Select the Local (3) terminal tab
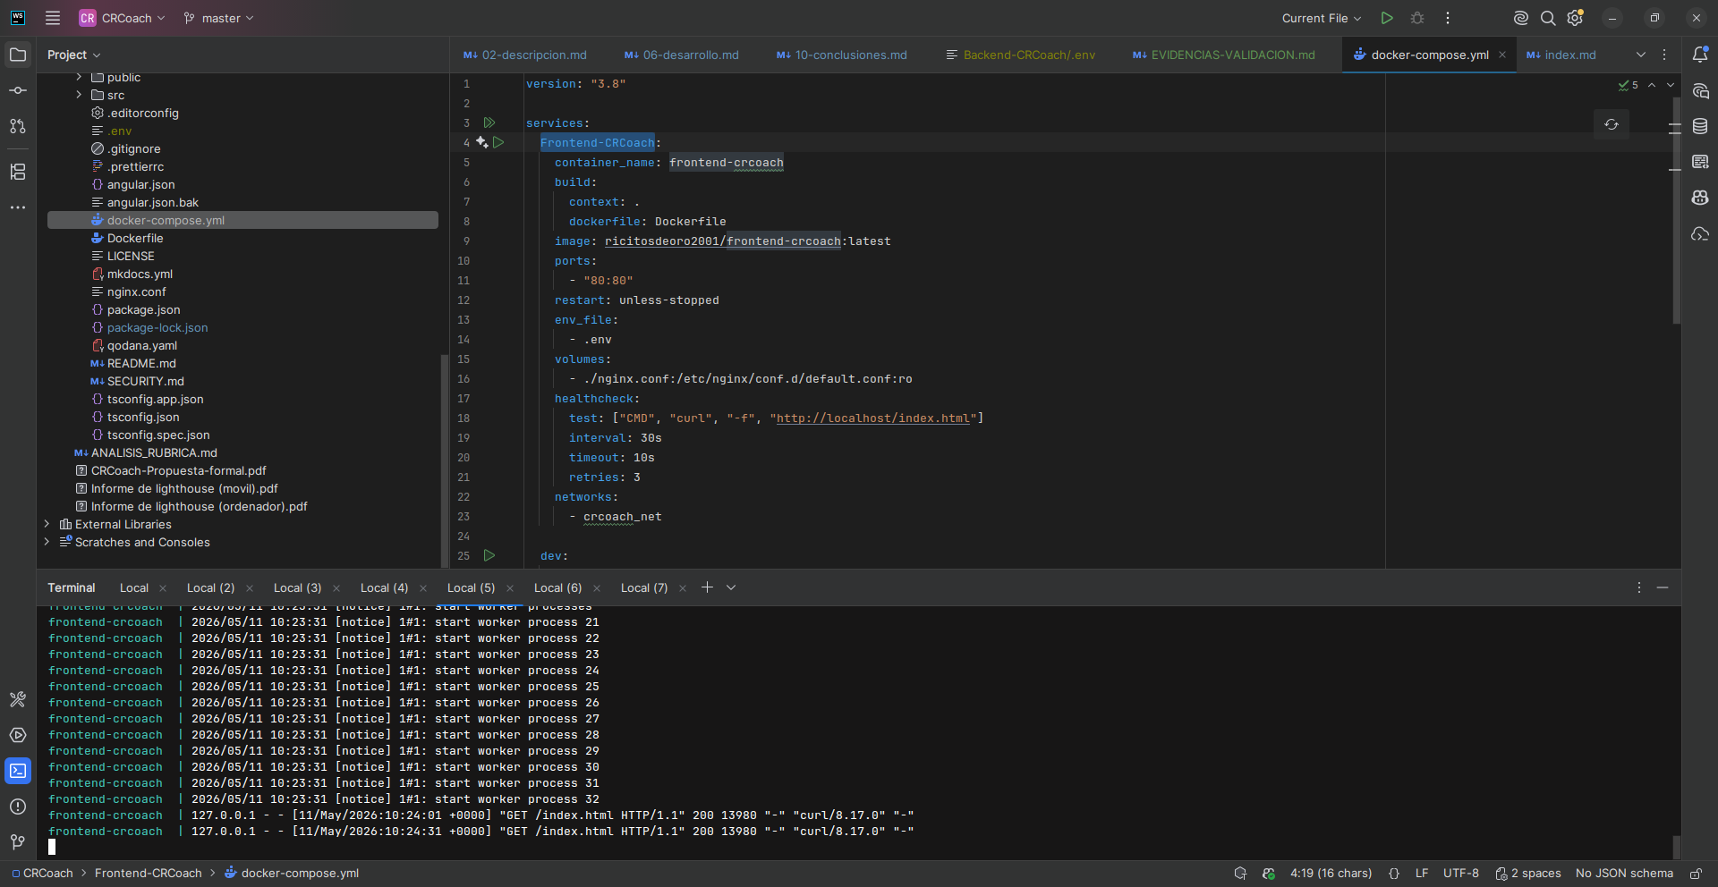The image size is (1718, 887). [297, 587]
